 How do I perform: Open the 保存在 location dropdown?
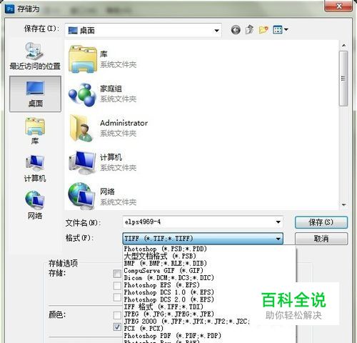144,30
